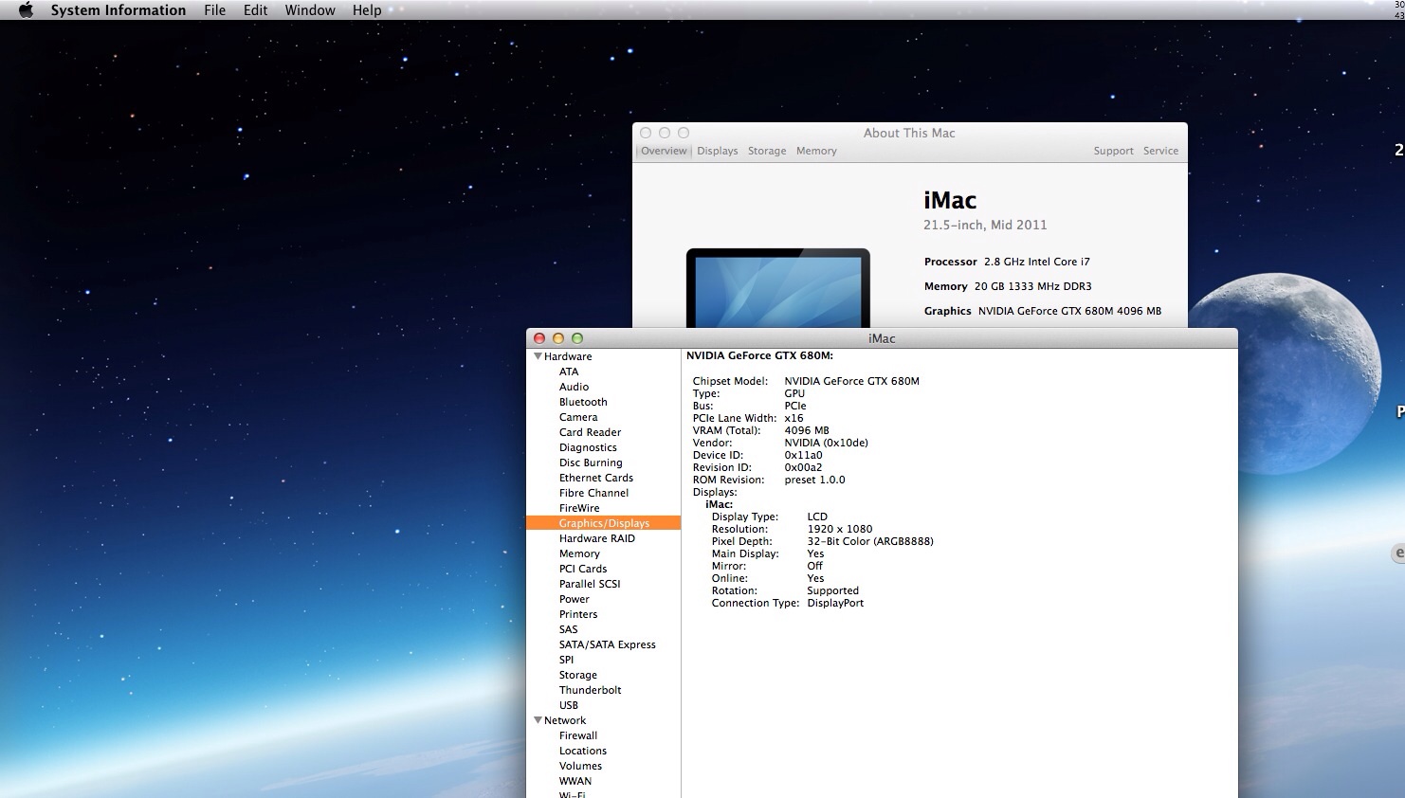The width and height of the screenshot is (1405, 798).
Task: Click the Connection Type DisplayPort value
Action: [x=835, y=603]
